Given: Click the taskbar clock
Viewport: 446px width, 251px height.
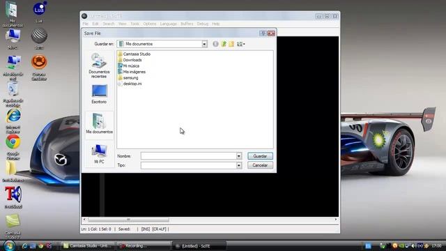Looking at the screenshot, I should pyautogui.click(x=436, y=245).
